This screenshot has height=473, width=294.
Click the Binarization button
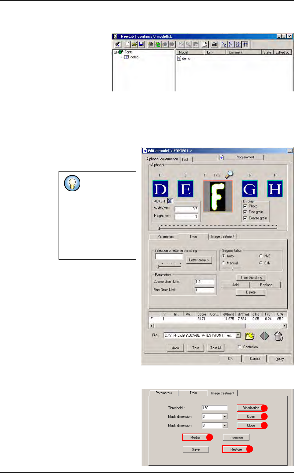[x=251, y=408]
